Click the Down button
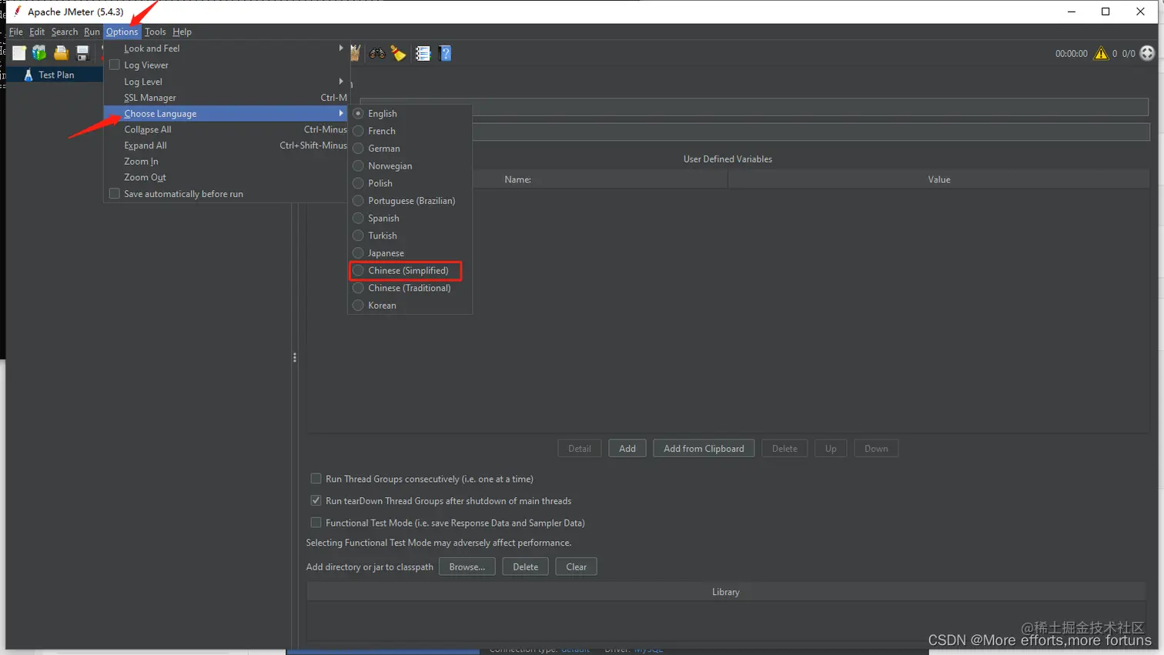 click(876, 449)
